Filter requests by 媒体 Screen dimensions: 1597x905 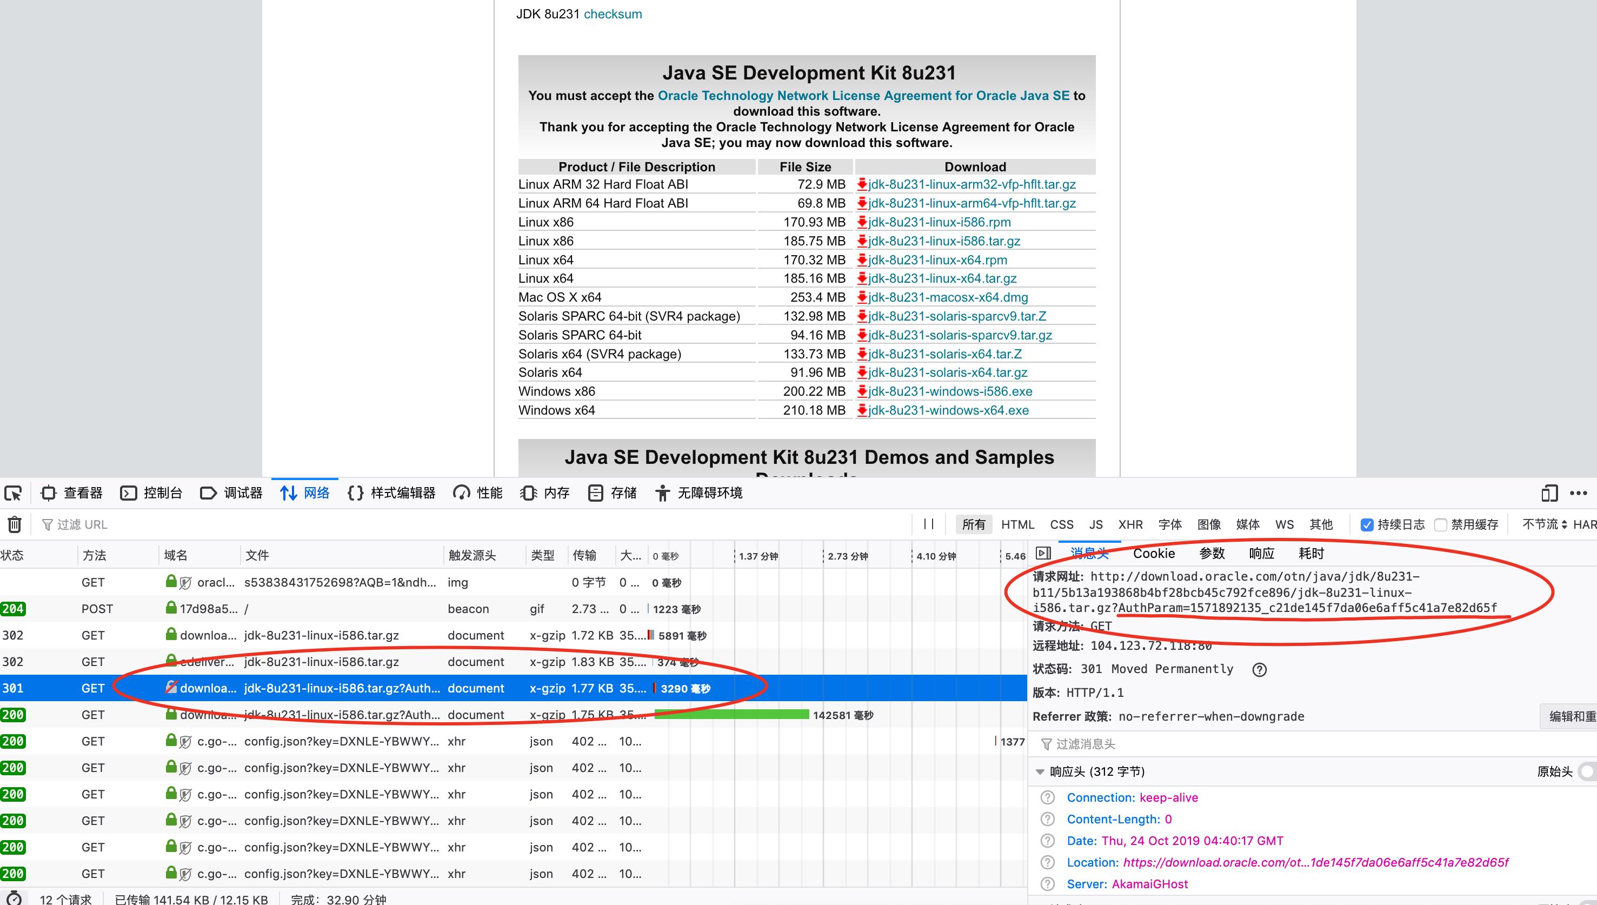pyautogui.click(x=1248, y=524)
